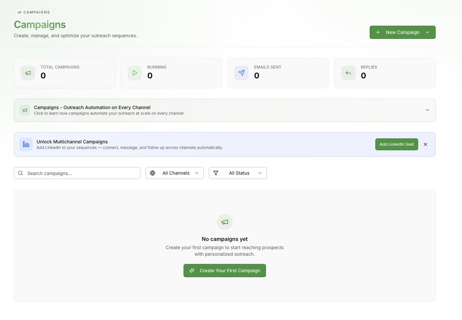Dismiss the Unlock Multichannel Campaigns banner
The height and width of the screenshot is (320, 462).
425,144
